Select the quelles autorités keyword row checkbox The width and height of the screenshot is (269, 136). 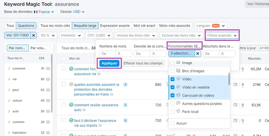pyautogui.click(x=63, y=84)
